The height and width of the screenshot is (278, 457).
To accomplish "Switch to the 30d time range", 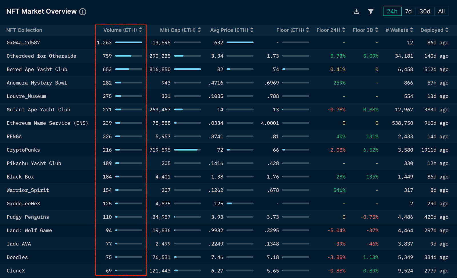I will (425, 11).
